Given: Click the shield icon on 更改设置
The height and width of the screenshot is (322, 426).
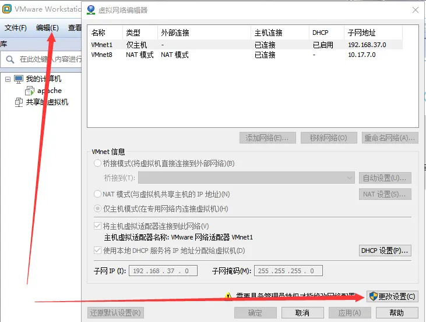Looking at the screenshot, I should point(374,296).
